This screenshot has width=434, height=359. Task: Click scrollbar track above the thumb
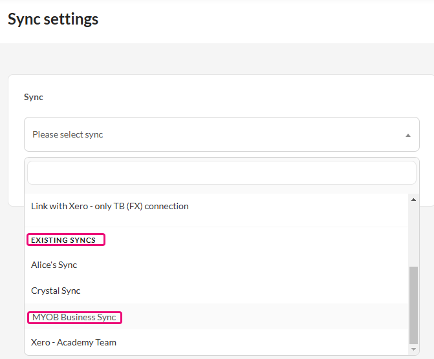pos(414,232)
